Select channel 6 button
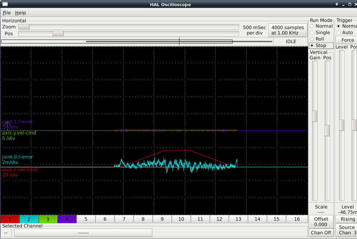This screenshot has height=239, width=357. tap(105, 219)
